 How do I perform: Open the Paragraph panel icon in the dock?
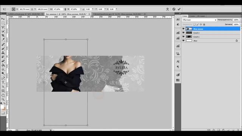coord(178,67)
